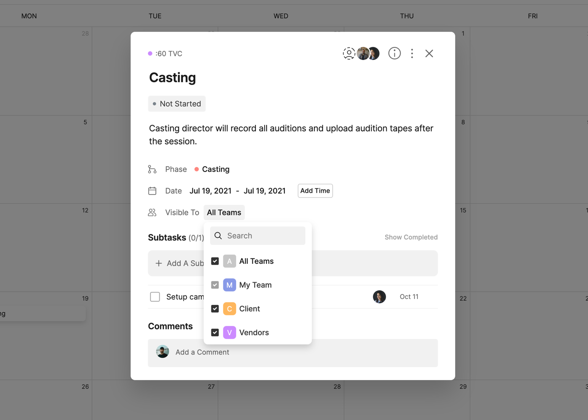Click the calendar date icon
The height and width of the screenshot is (420, 588).
pyautogui.click(x=152, y=191)
